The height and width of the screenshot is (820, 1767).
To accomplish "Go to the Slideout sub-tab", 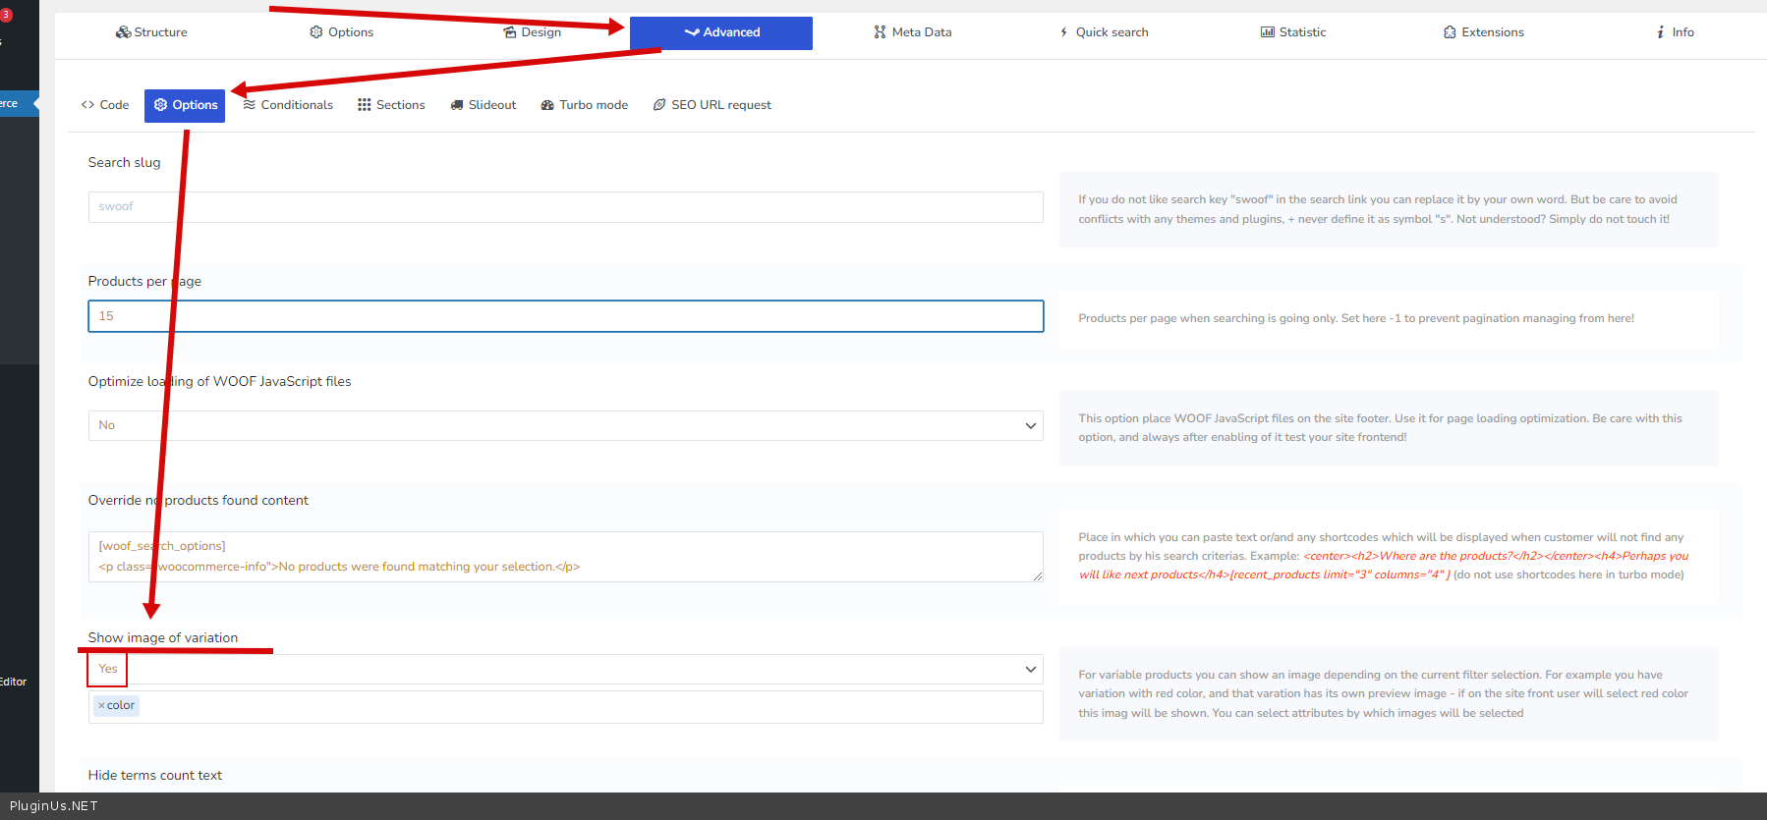I will 483,105.
